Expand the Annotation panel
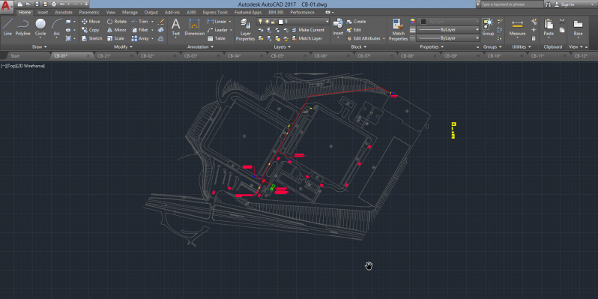 pyautogui.click(x=201, y=47)
